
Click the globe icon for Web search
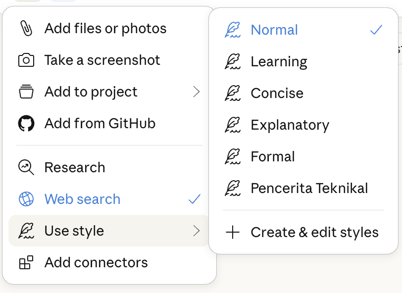coord(26,199)
